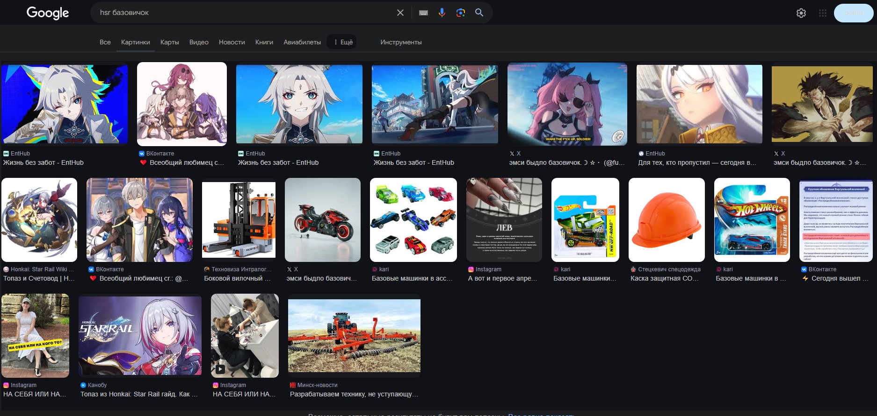877x416 pixels.
Task: Open the Авиабилеты tab
Action: click(x=302, y=42)
